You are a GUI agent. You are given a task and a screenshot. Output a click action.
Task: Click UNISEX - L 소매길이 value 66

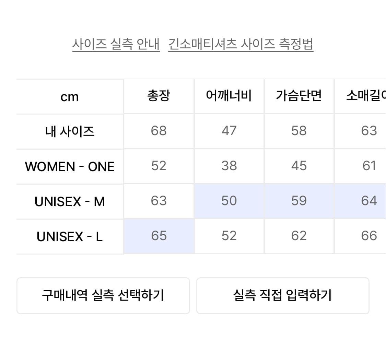pyautogui.click(x=369, y=236)
